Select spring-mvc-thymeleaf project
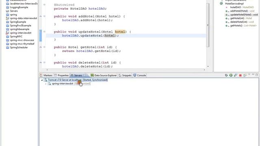Image resolution: width=260 pixels, height=146 pixels. 22,44
